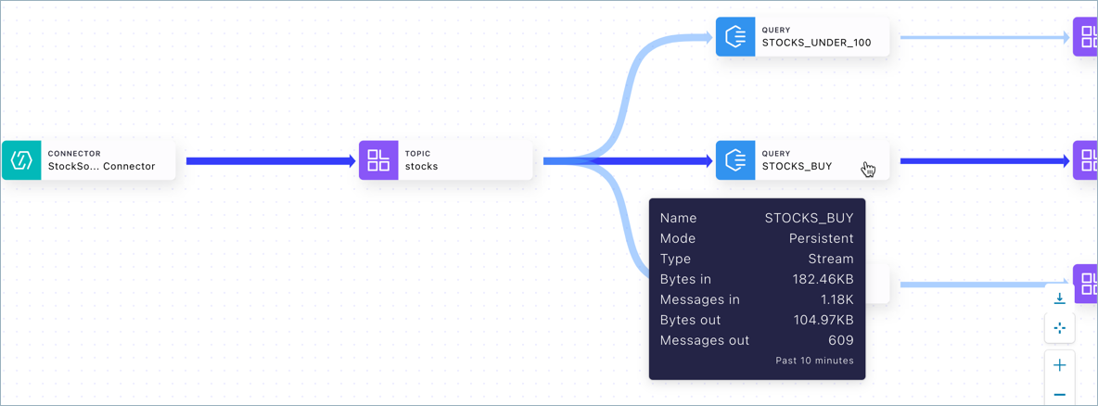The height and width of the screenshot is (406, 1098).
Task: Click the STOCKS_UNDER_100 query icon
Action: click(x=735, y=37)
